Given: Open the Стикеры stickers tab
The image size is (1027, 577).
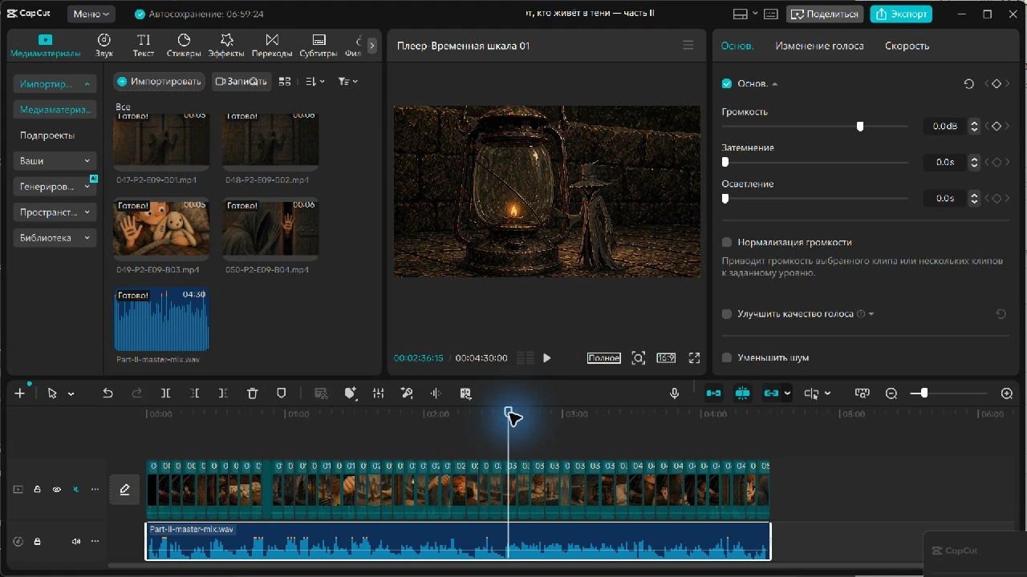Looking at the screenshot, I should (x=184, y=46).
